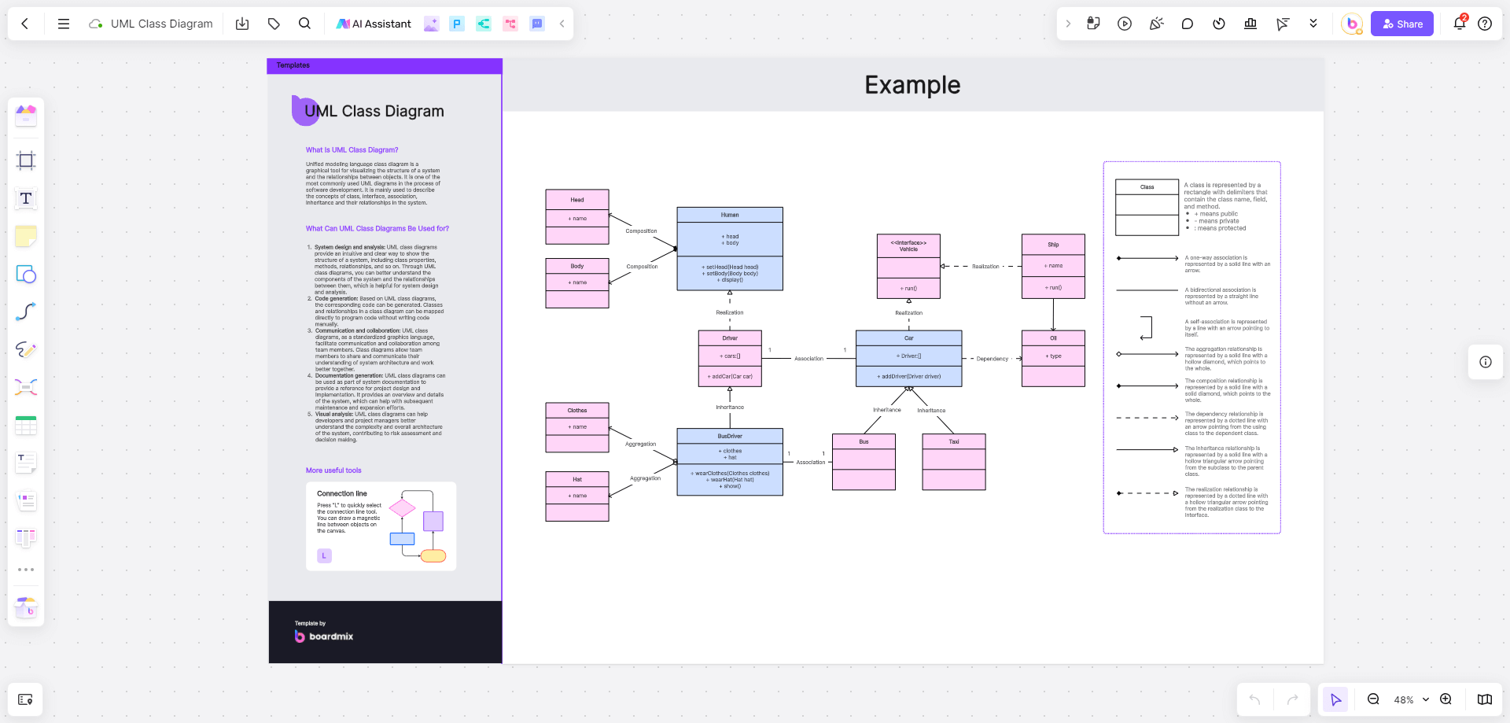Click the export download icon
Viewport: 1510px width, 723px height.
(242, 24)
